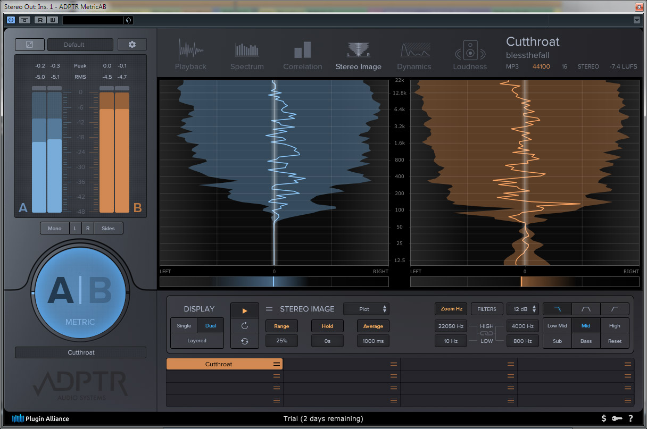Select the Bass band preset
Image resolution: width=647 pixels, height=429 pixels.
[586, 341]
